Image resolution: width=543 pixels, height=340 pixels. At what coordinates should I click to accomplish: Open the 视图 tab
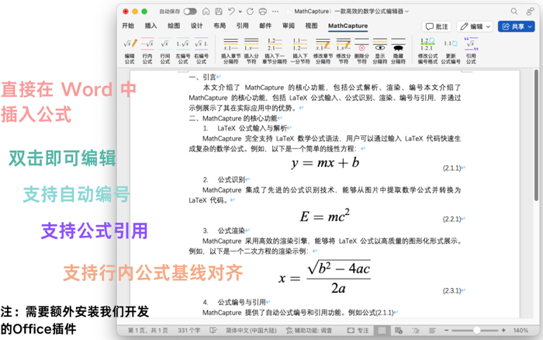[x=311, y=26]
